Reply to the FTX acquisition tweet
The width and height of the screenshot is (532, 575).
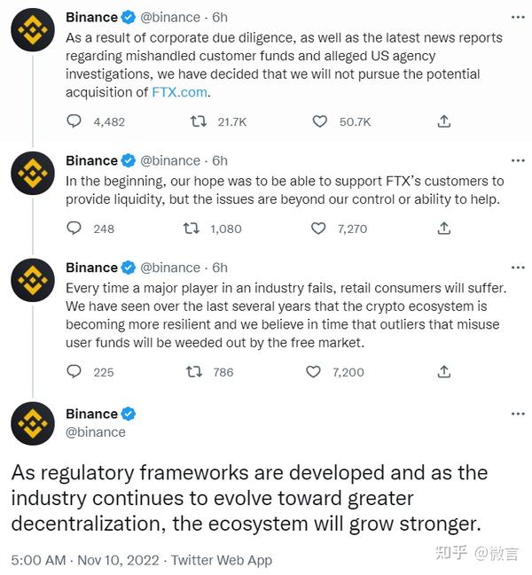(74, 121)
